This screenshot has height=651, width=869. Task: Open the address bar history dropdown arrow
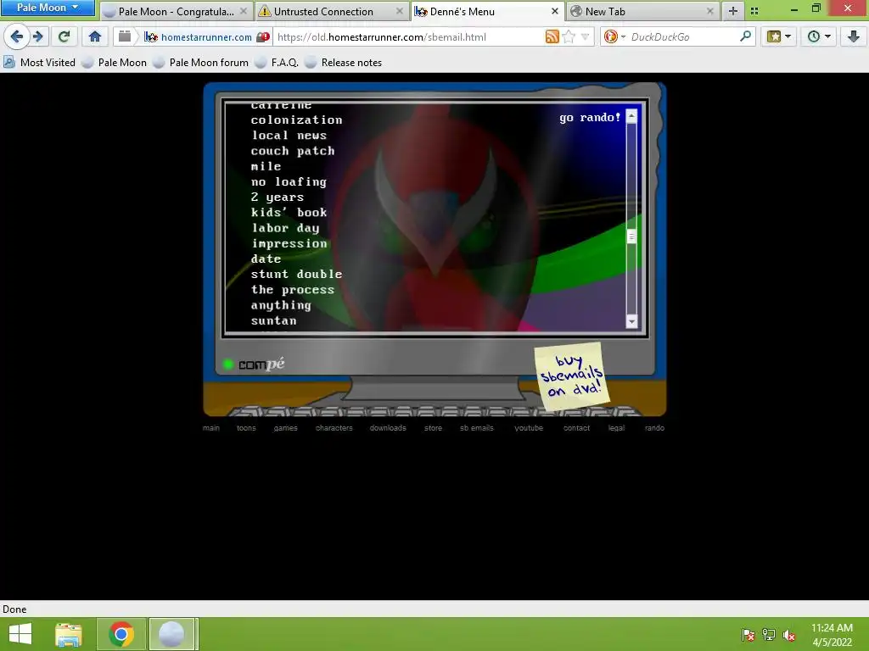(x=585, y=37)
